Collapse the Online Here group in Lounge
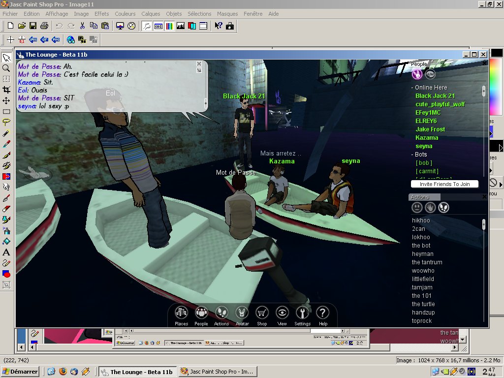This screenshot has height=378, width=504. (x=412, y=88)
